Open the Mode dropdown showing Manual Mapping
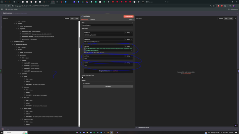Image resolution: width=239 pixels, height=134 pixels. (x=107, y=25)
